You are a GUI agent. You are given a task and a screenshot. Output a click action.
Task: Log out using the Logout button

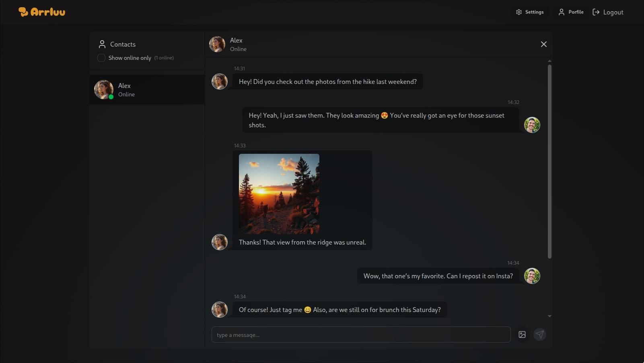point(608,12)
